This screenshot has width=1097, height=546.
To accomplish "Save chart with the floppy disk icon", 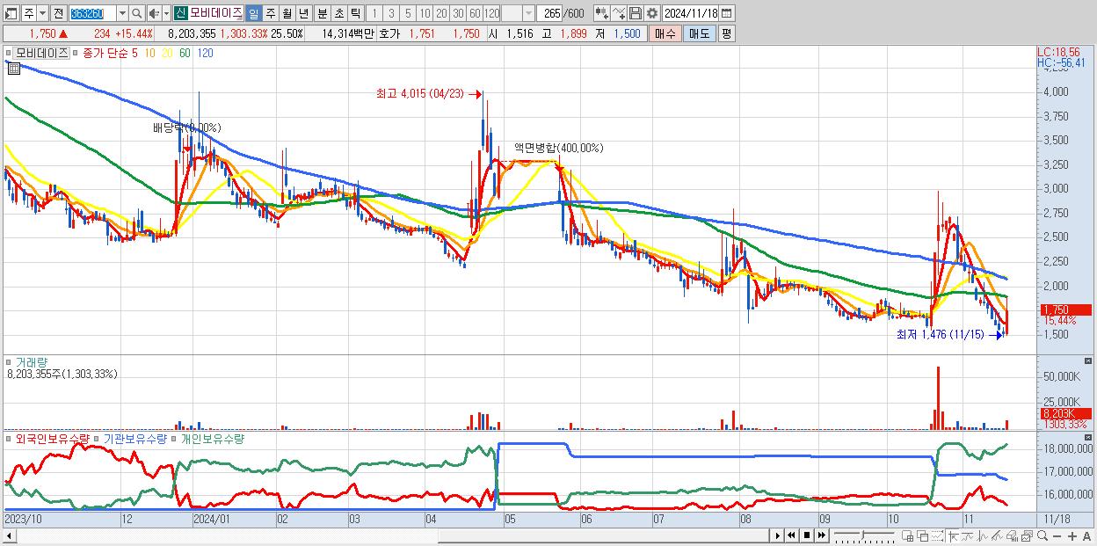I will tap(636, 13).
